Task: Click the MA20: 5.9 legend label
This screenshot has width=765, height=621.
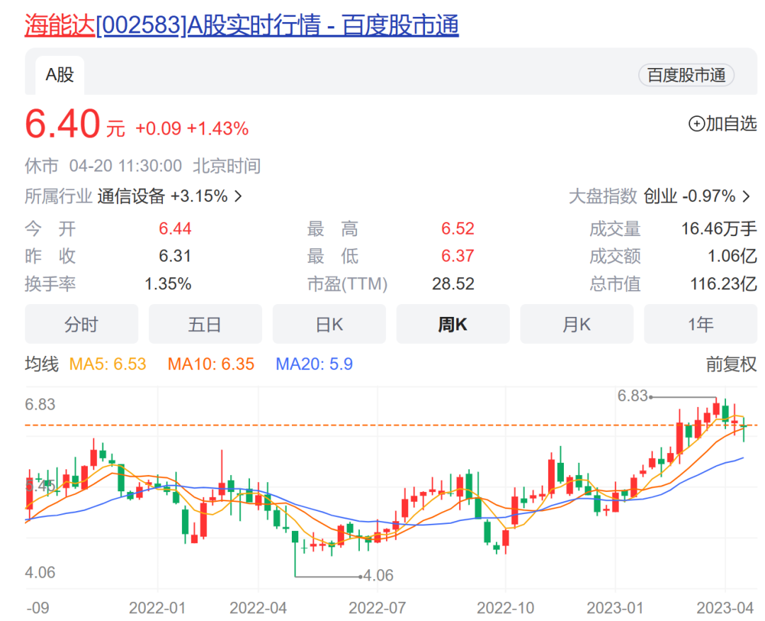Action: [314, 364]
